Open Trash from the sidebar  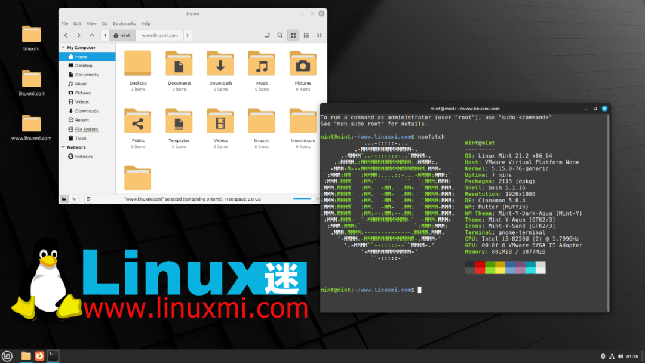pos(84,138)
